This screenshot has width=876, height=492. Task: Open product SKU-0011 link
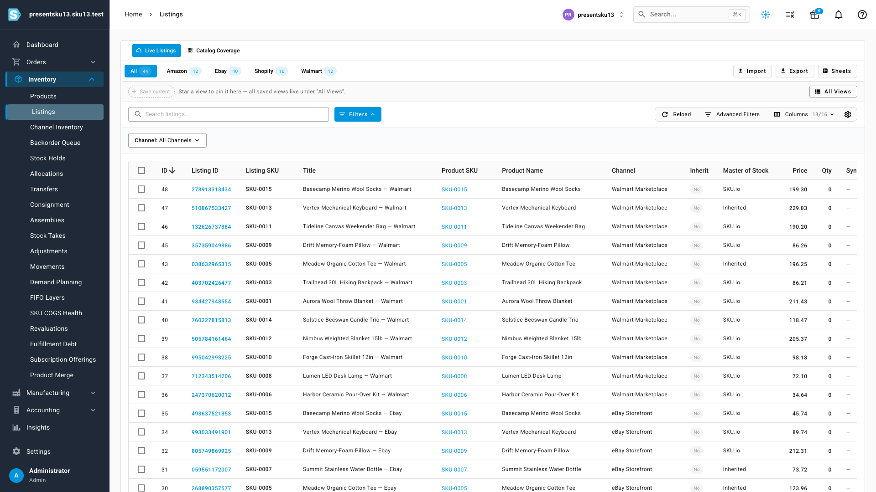454,227
